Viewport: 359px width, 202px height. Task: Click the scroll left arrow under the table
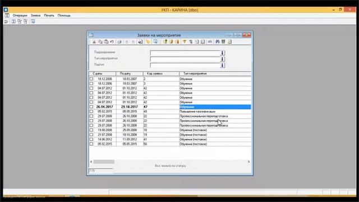coord(91,162)
